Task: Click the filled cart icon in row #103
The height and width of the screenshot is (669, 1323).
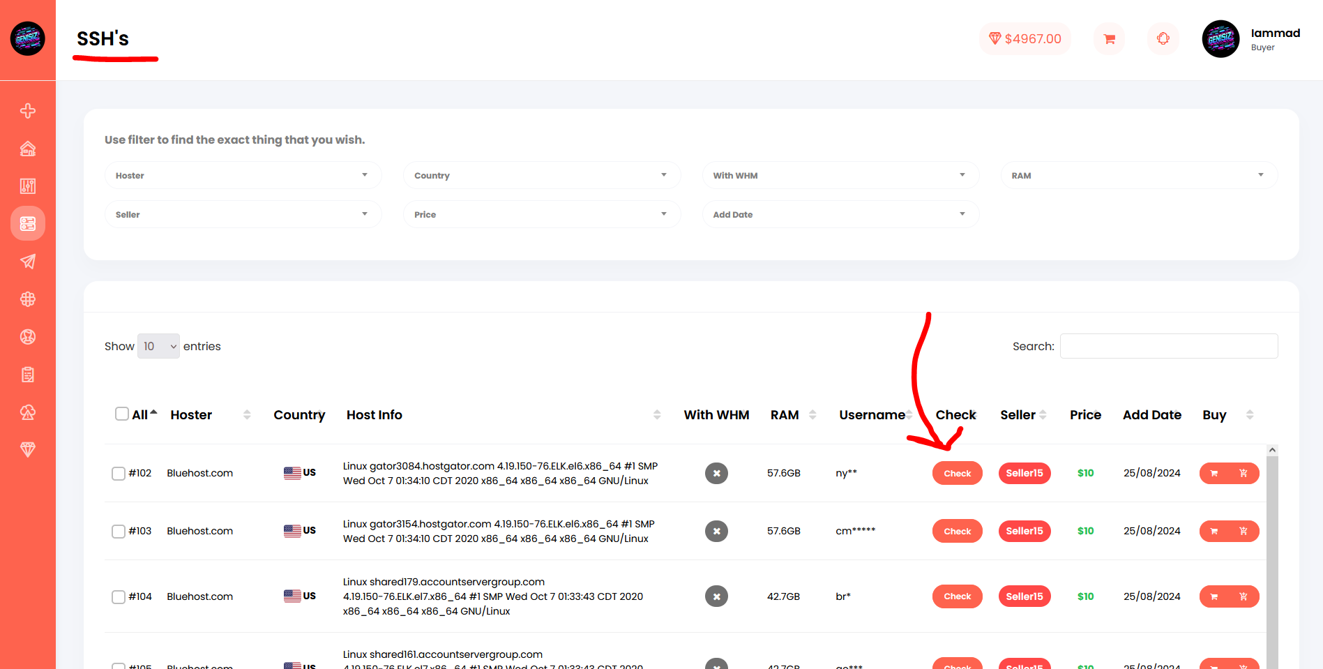Action: [1214, 532]
